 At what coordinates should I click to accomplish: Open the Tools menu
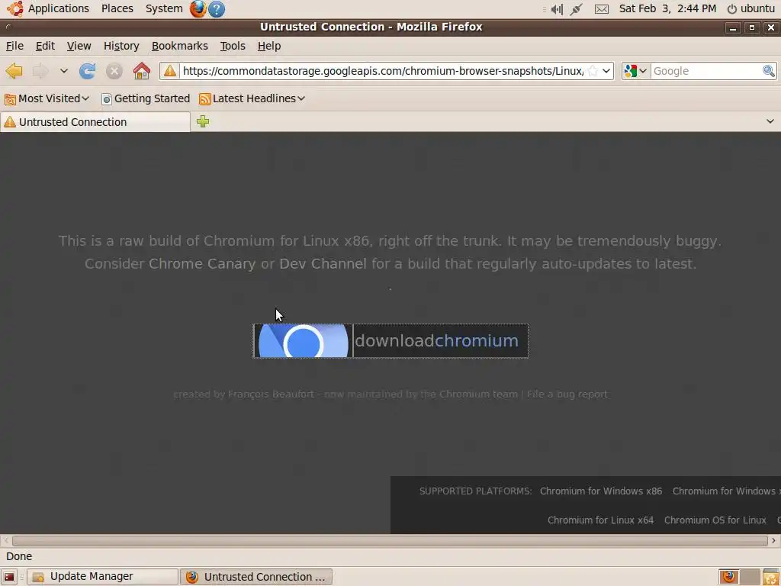[x=233, y=46]
